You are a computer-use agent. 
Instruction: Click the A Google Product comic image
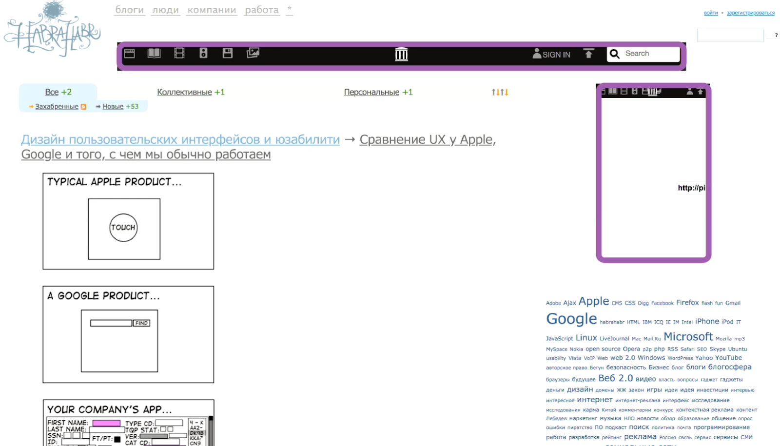(128, 334)
